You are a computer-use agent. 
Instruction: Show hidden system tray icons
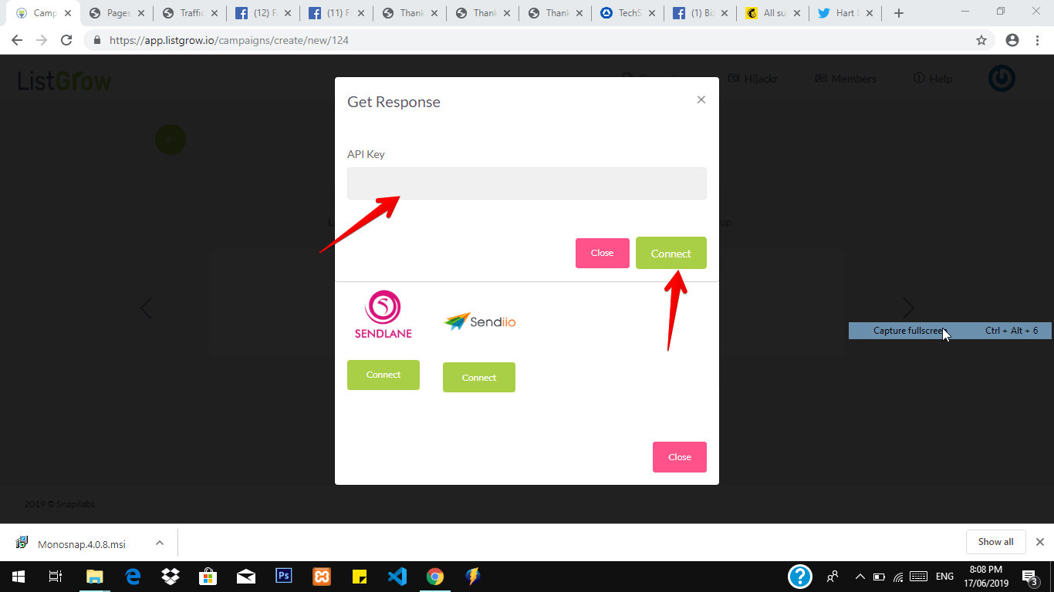coord(860,577)
